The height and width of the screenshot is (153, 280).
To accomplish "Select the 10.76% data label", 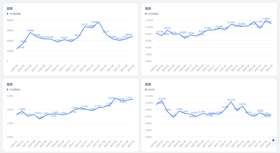I will [231, 22].
